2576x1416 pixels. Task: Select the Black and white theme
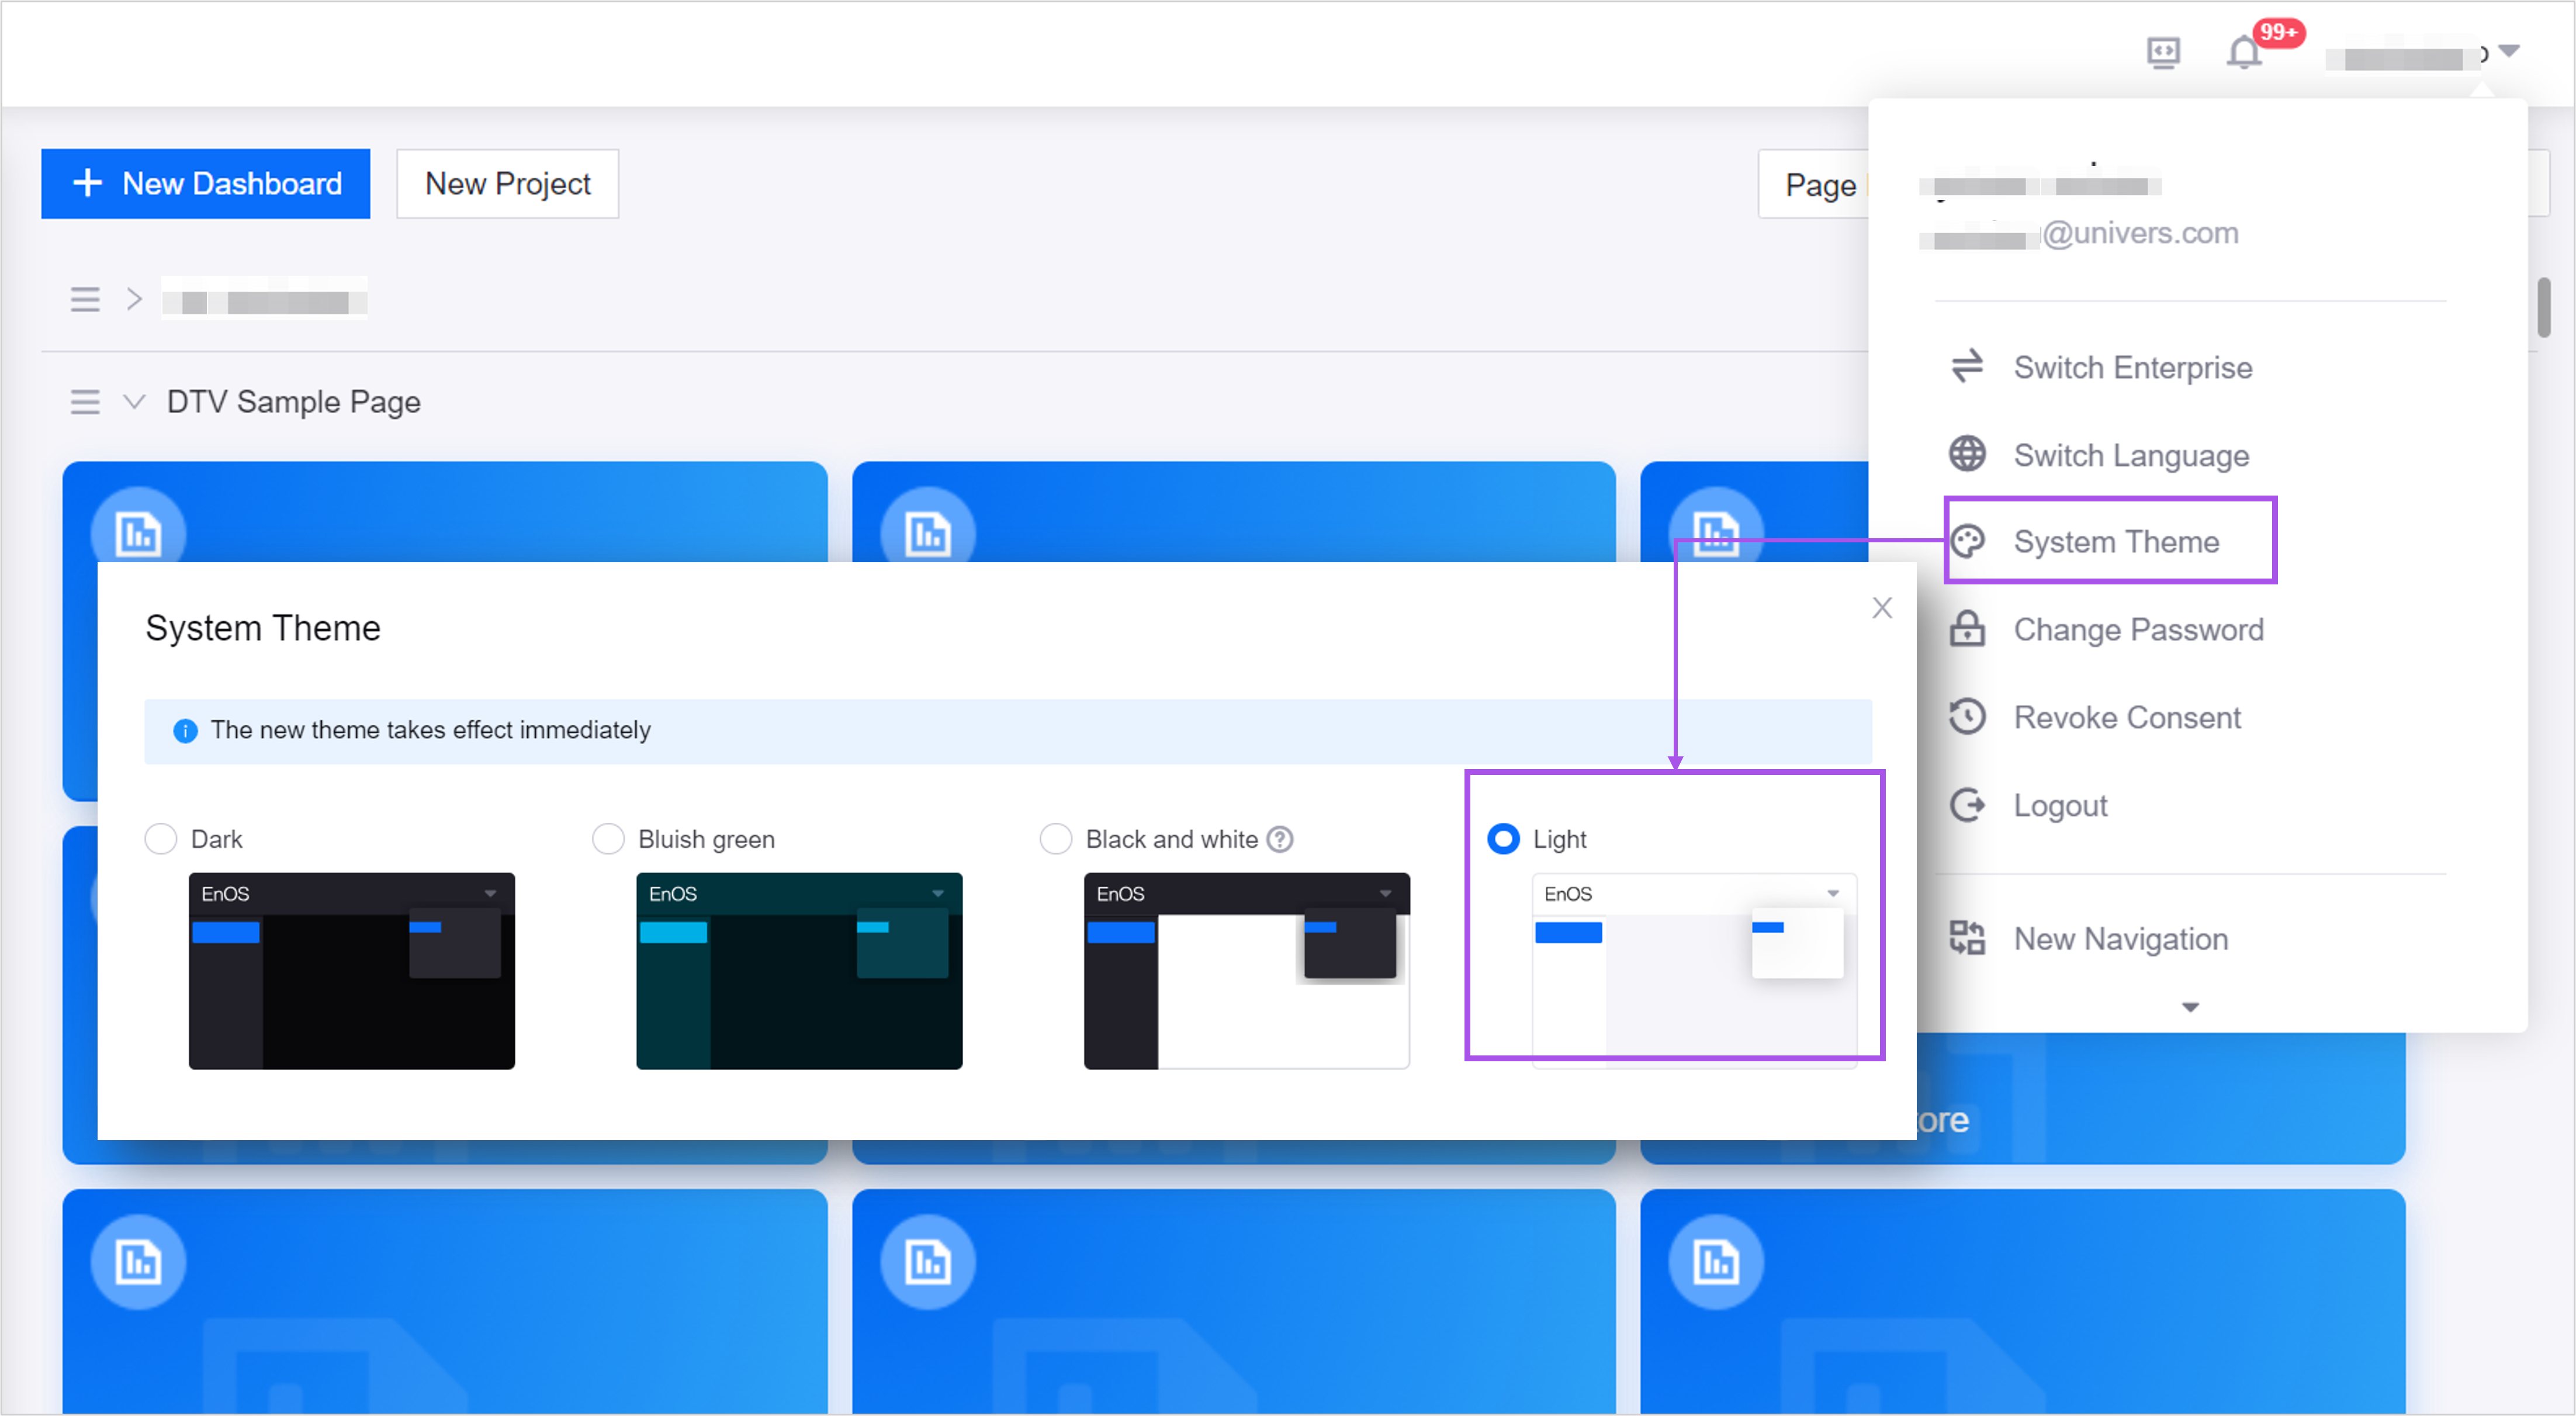coord(1055,839)
